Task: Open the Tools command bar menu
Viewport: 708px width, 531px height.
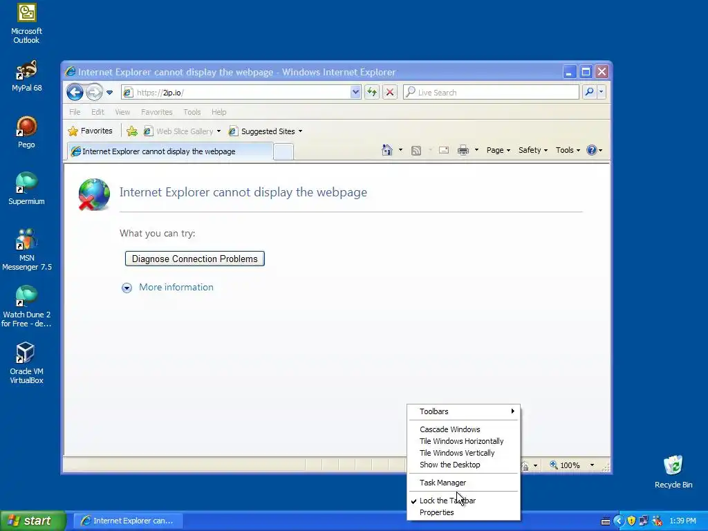Action: (x=568, y=150)
